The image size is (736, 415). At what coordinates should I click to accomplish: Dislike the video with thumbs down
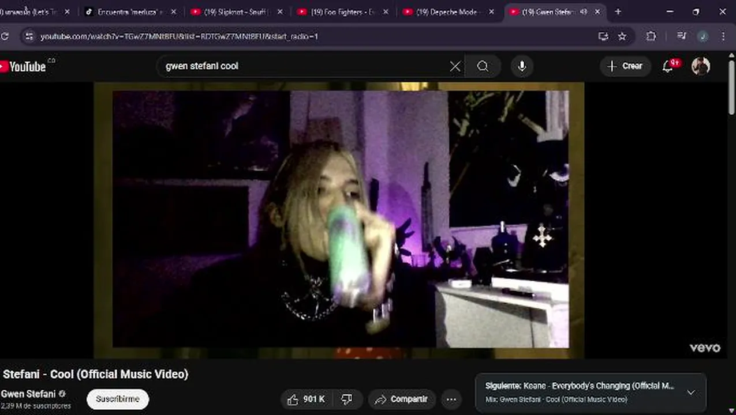pos(348,399)
